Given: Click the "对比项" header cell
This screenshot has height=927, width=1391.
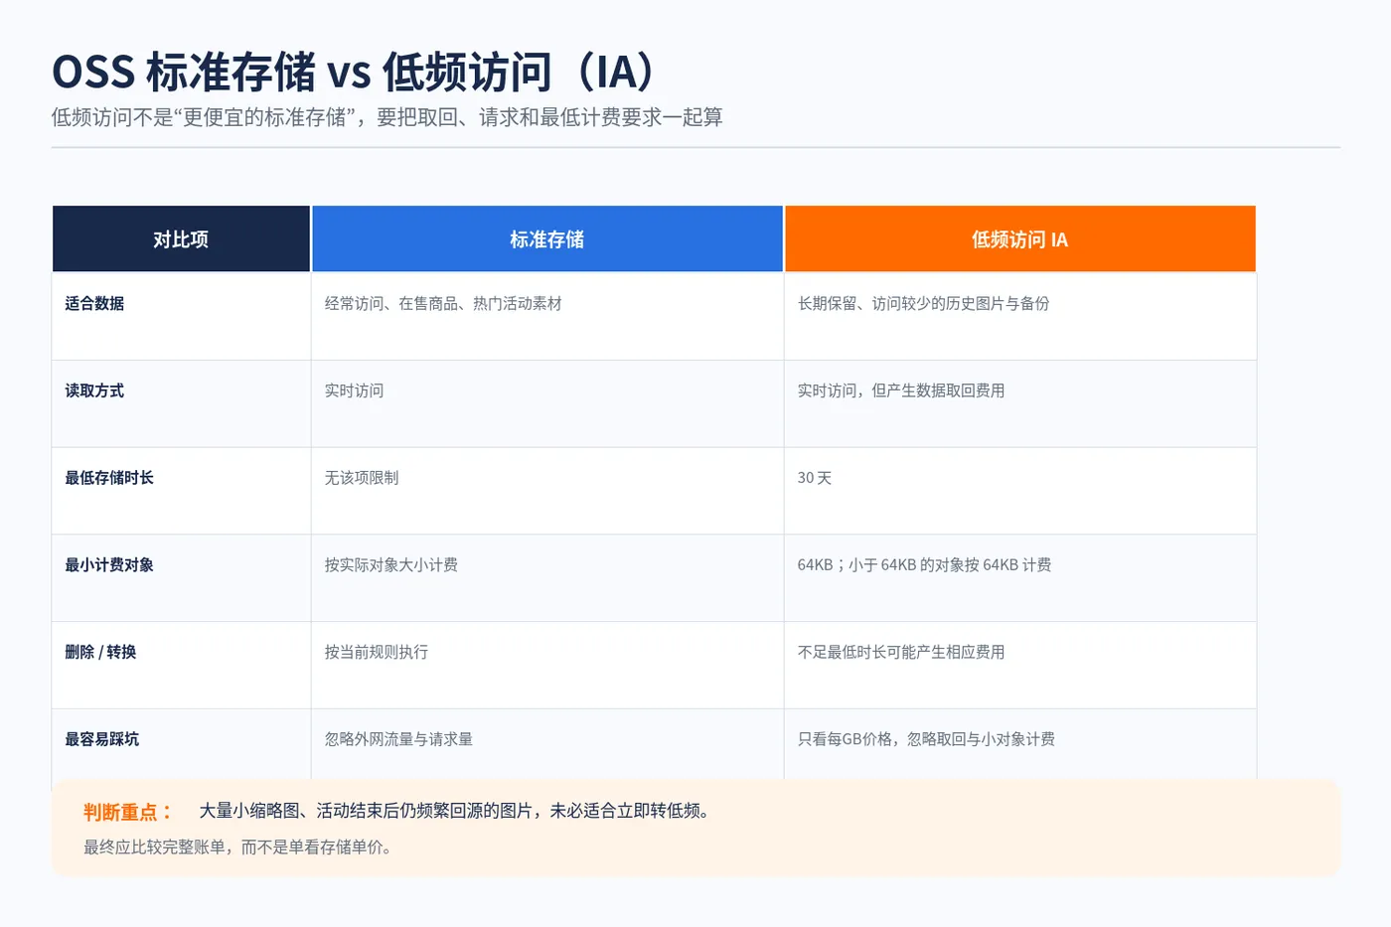Looking at the screenshot, I should click(x=181, y=238).
